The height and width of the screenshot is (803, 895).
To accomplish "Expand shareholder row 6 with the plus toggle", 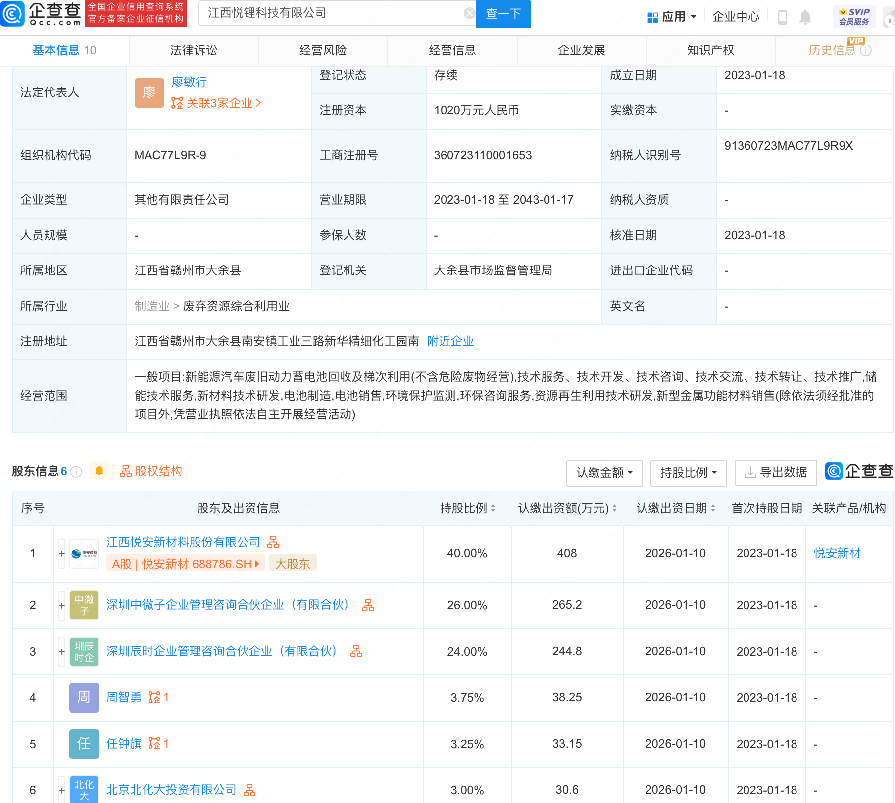I will pyautogui.click(x=62, y=790).
